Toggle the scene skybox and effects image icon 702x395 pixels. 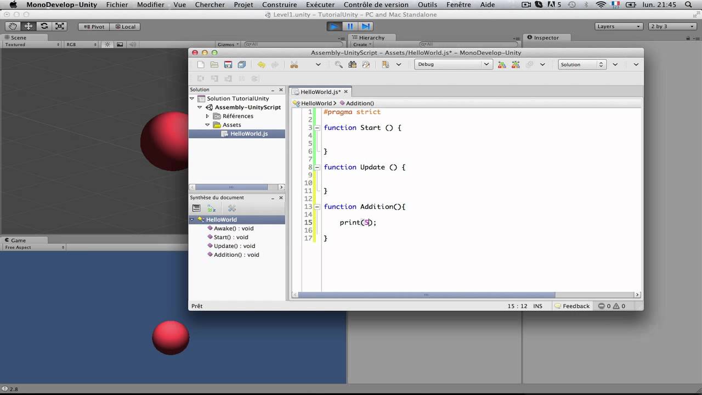120,44
